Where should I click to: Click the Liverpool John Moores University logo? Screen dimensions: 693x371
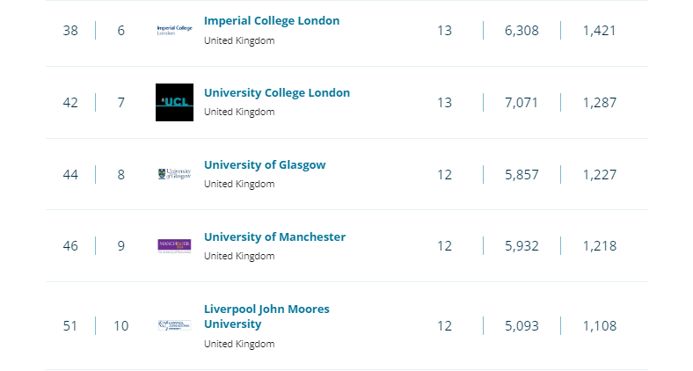pyautogui.click(x=174, y=325)
